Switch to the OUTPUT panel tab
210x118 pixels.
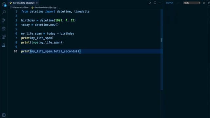pos(170,3)
